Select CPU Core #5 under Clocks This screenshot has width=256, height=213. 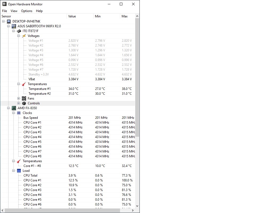(67, 142)
